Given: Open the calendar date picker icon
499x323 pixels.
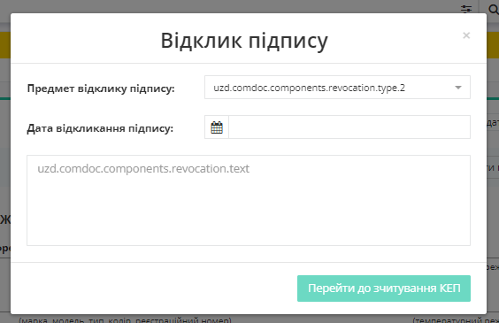Looking at the screenshot, I should (x=217, y=127).
